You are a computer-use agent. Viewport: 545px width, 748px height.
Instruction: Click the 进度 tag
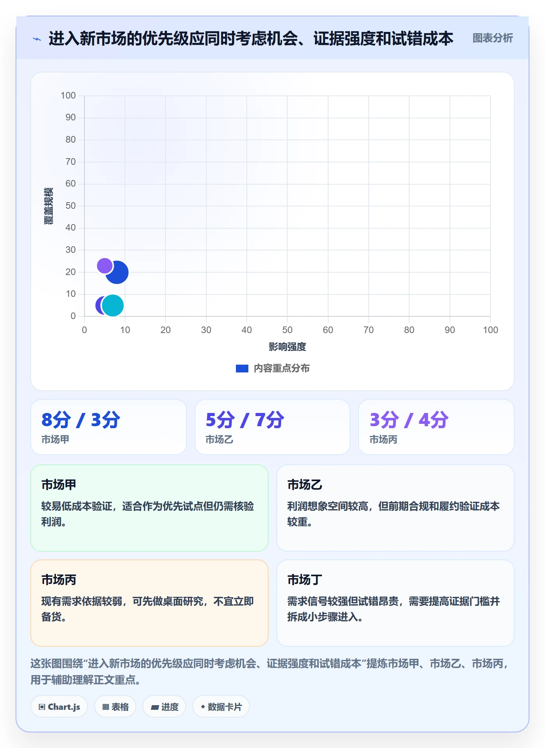click(x=164, y=707)
